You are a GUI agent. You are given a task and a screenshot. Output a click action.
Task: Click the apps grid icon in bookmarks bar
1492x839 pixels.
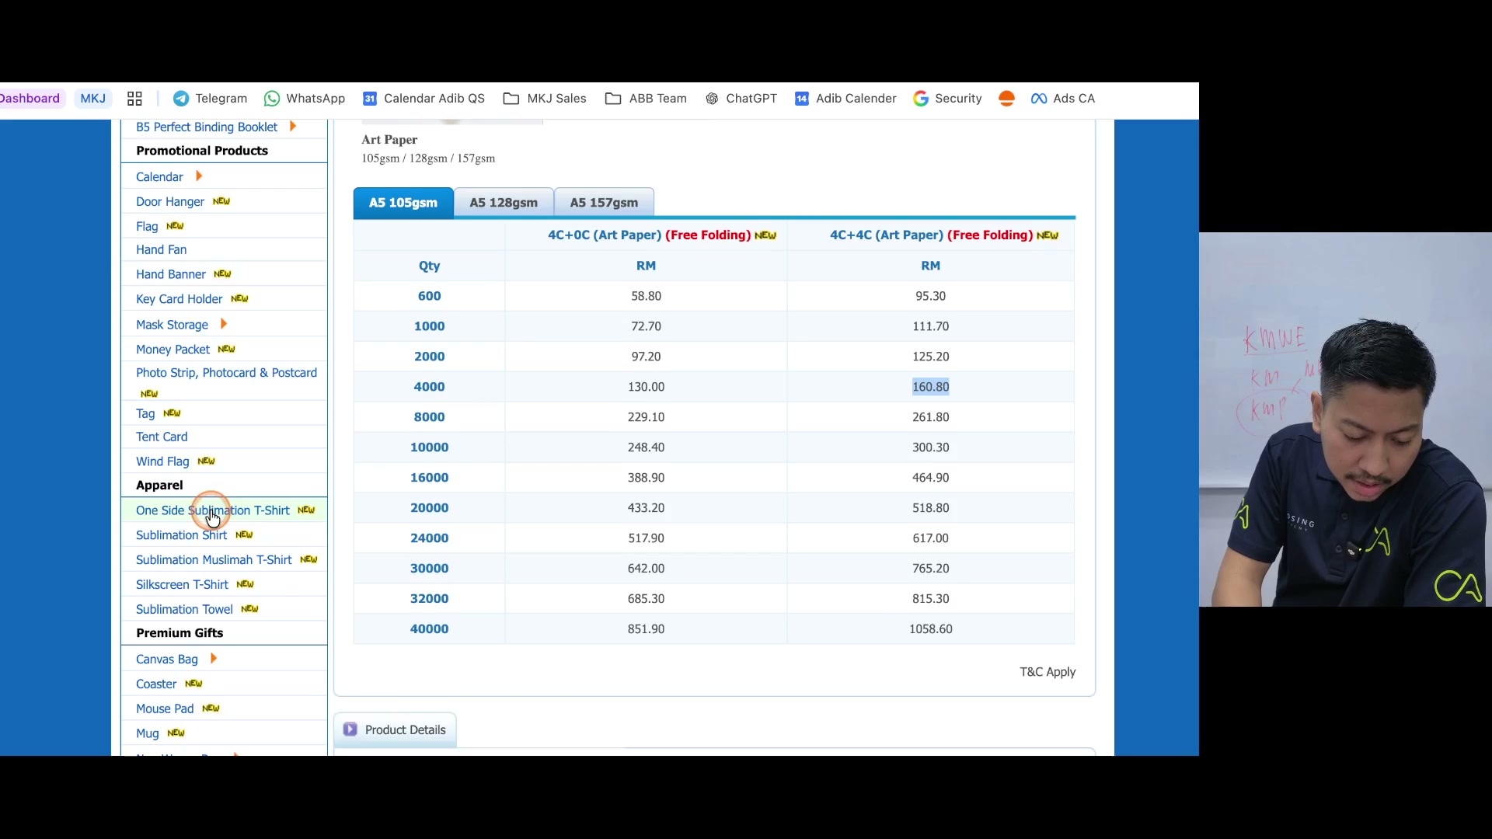pyautogui.click(x=134, y=99)
